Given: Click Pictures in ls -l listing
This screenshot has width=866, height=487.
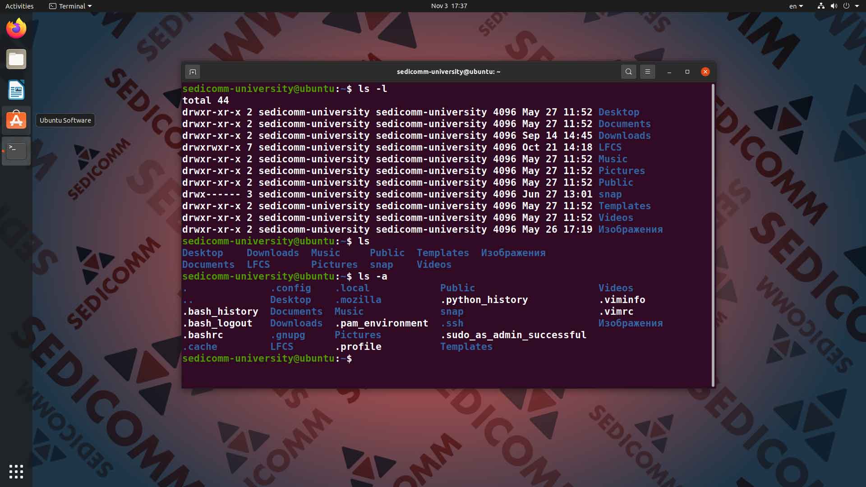Looking at the screenshot, I should (x=622, y=171).
